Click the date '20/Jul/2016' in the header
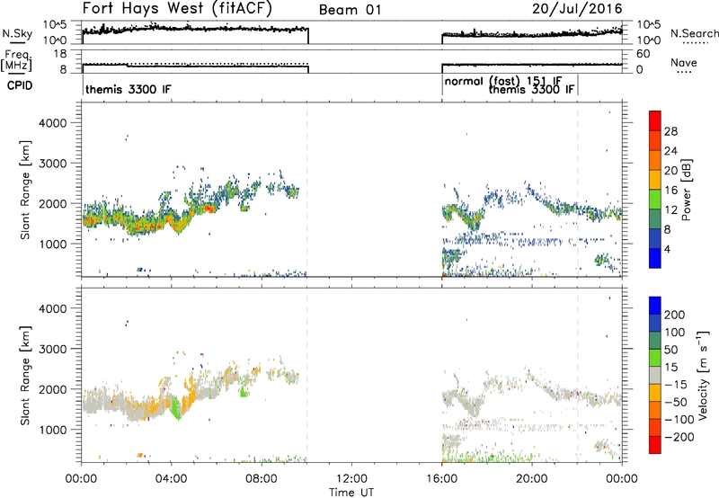The width and height of the screenshot is (719, 498). (x=577, y=8)
